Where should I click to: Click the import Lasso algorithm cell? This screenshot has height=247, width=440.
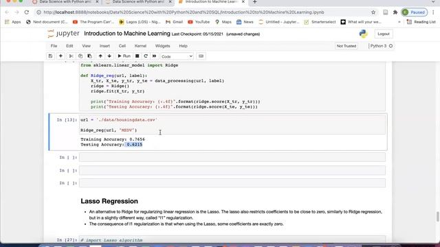pos(232,239)
